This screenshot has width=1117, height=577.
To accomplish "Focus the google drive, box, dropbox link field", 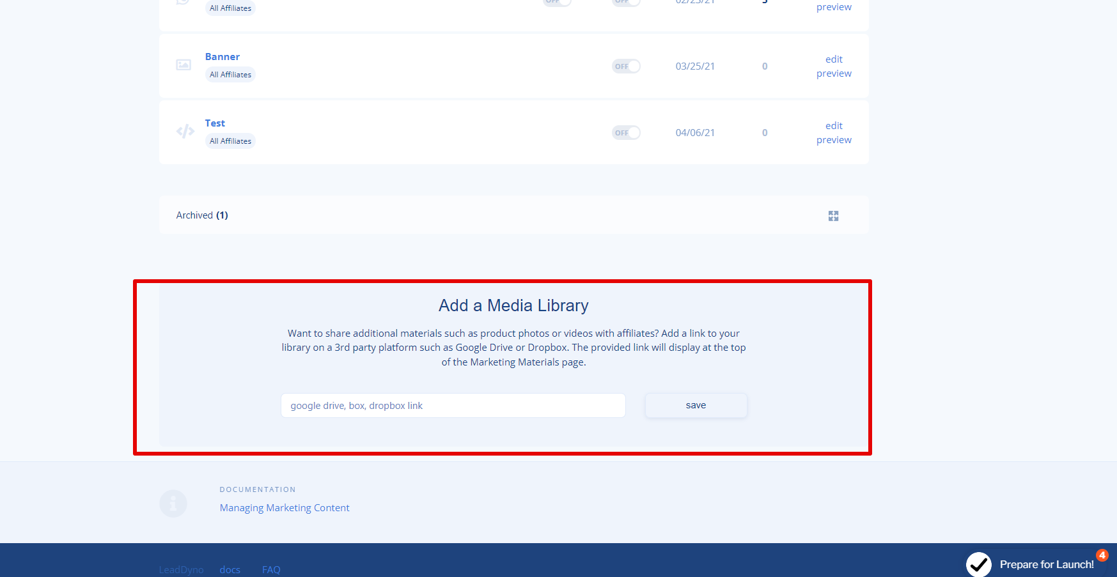I will 453,406.
